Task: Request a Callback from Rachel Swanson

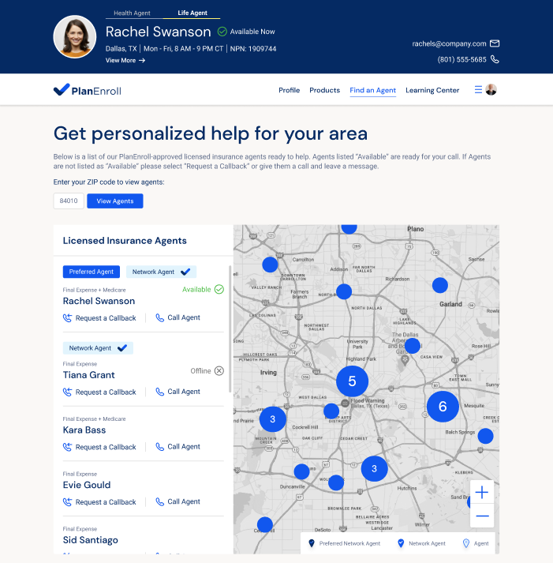Action: tap(106, 318)
